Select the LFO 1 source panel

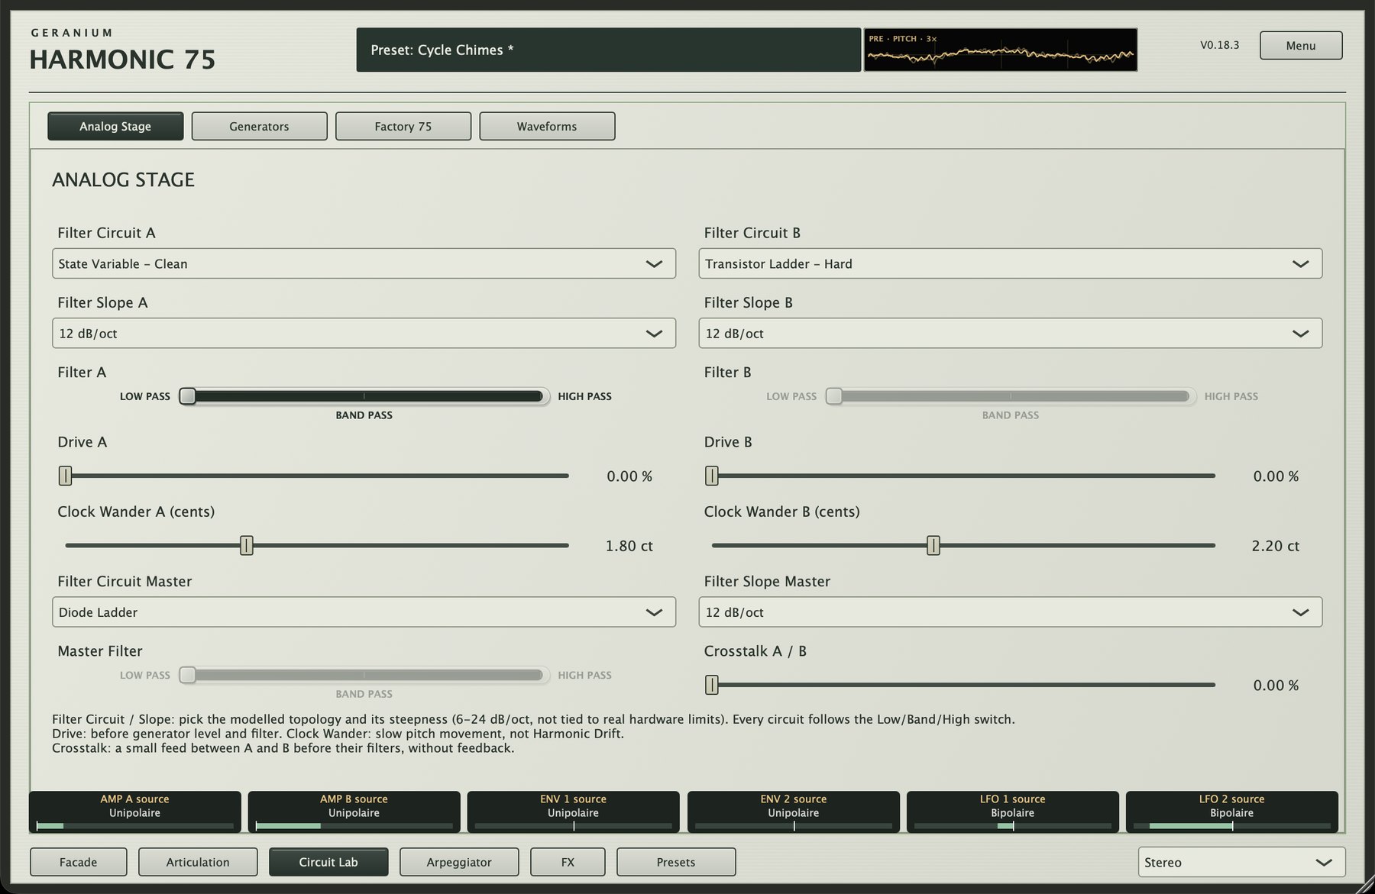click(x=1013, y=812)
